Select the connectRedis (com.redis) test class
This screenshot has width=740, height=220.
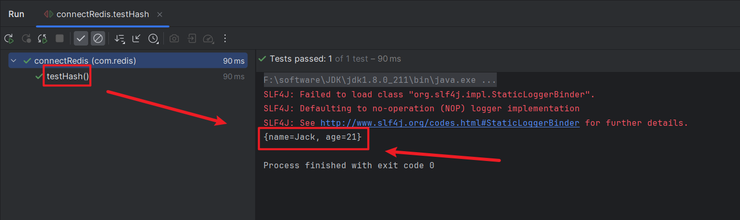pos(128,61)
